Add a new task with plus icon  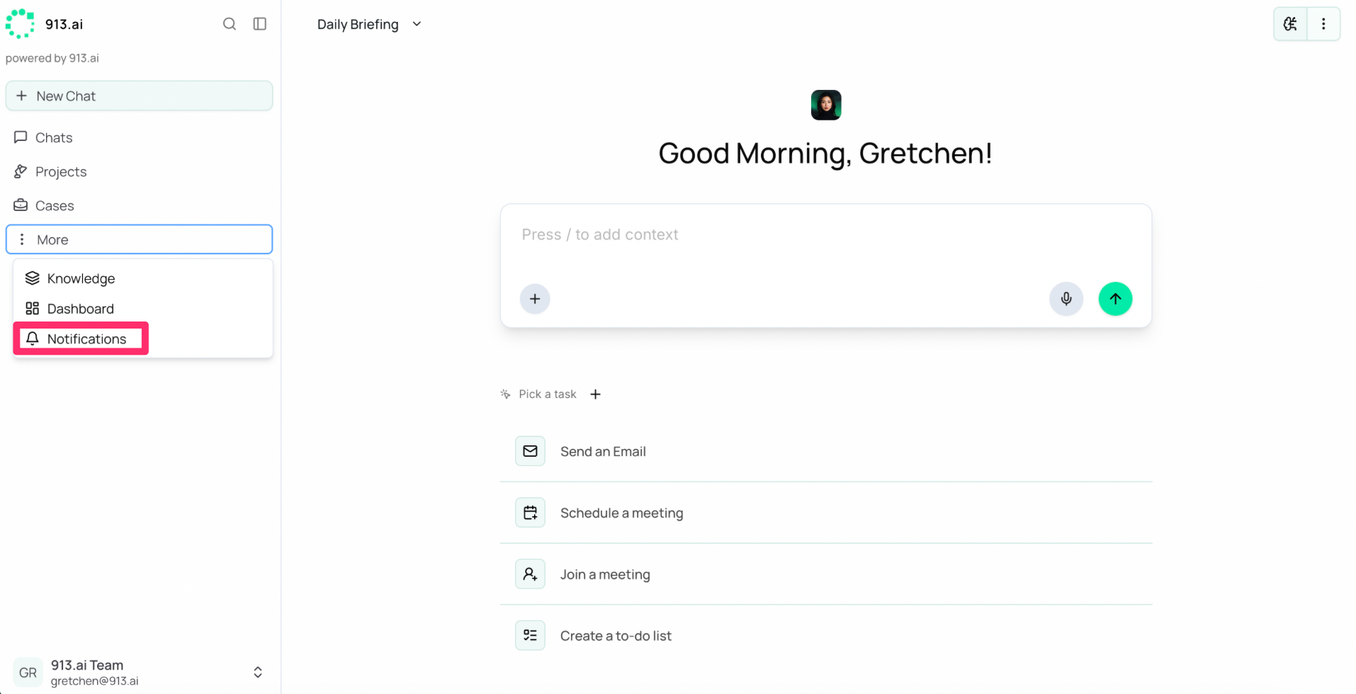[x=595, y=394]
